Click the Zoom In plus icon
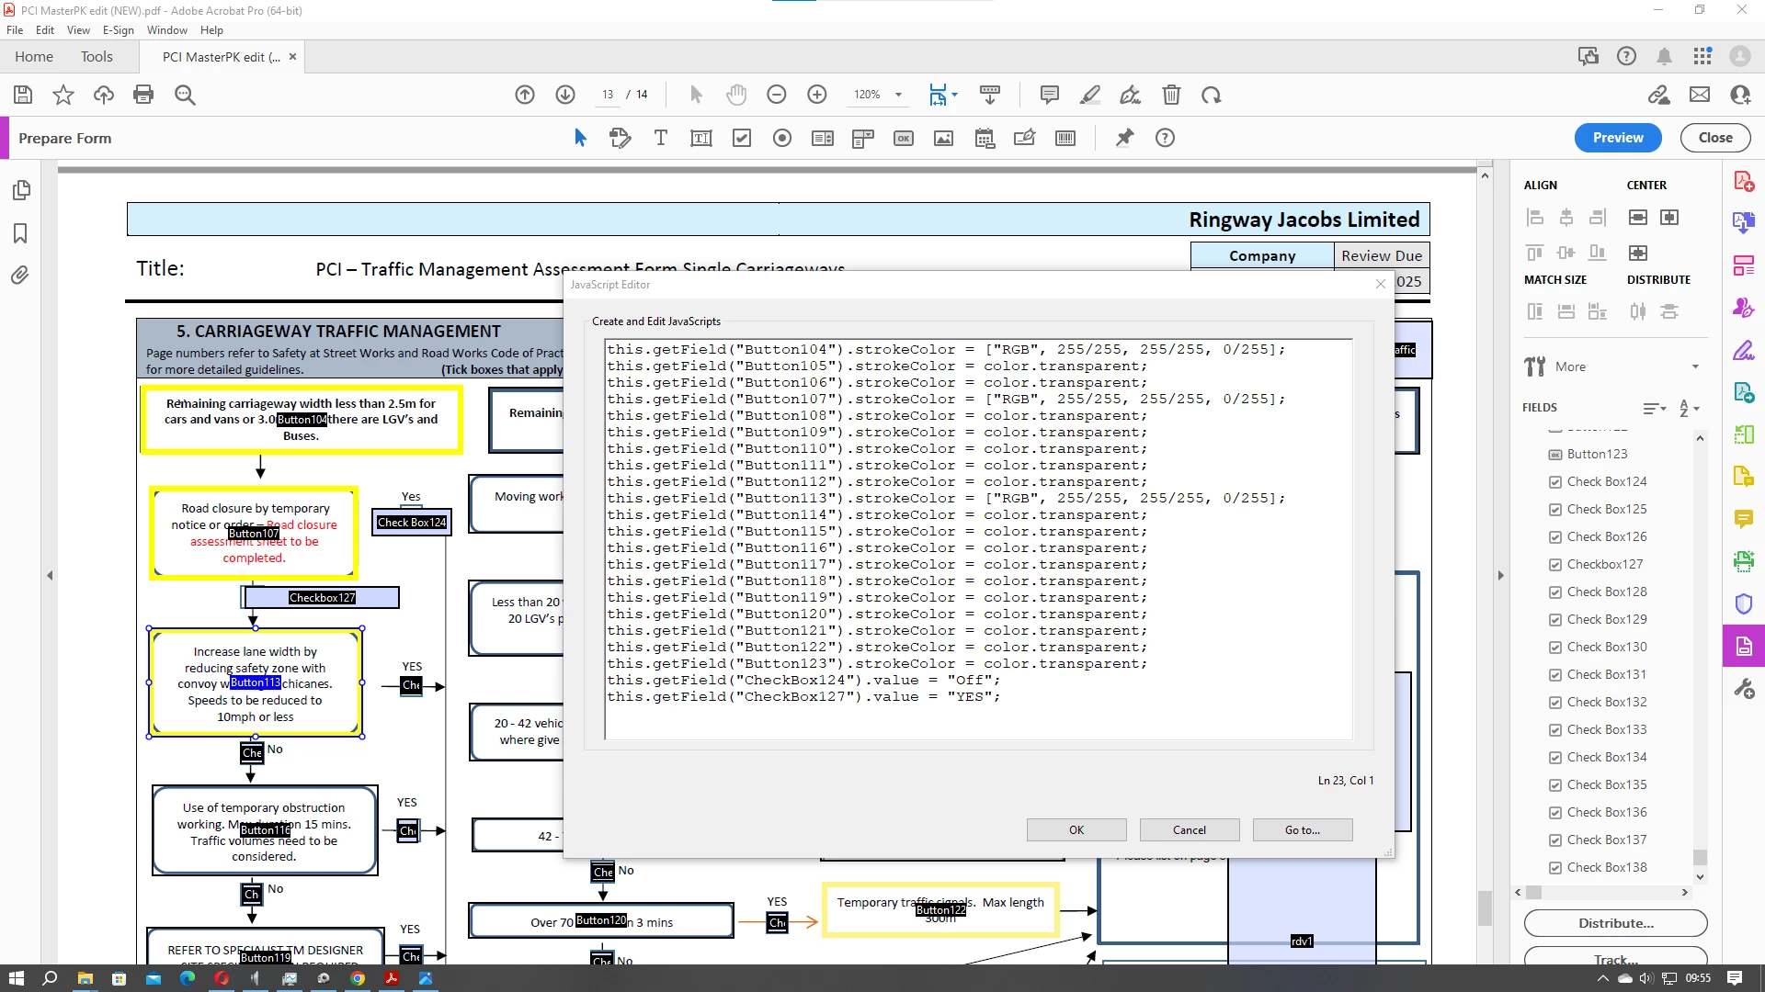The width and height of the screenshot is (1765, 992). [816, 95]
